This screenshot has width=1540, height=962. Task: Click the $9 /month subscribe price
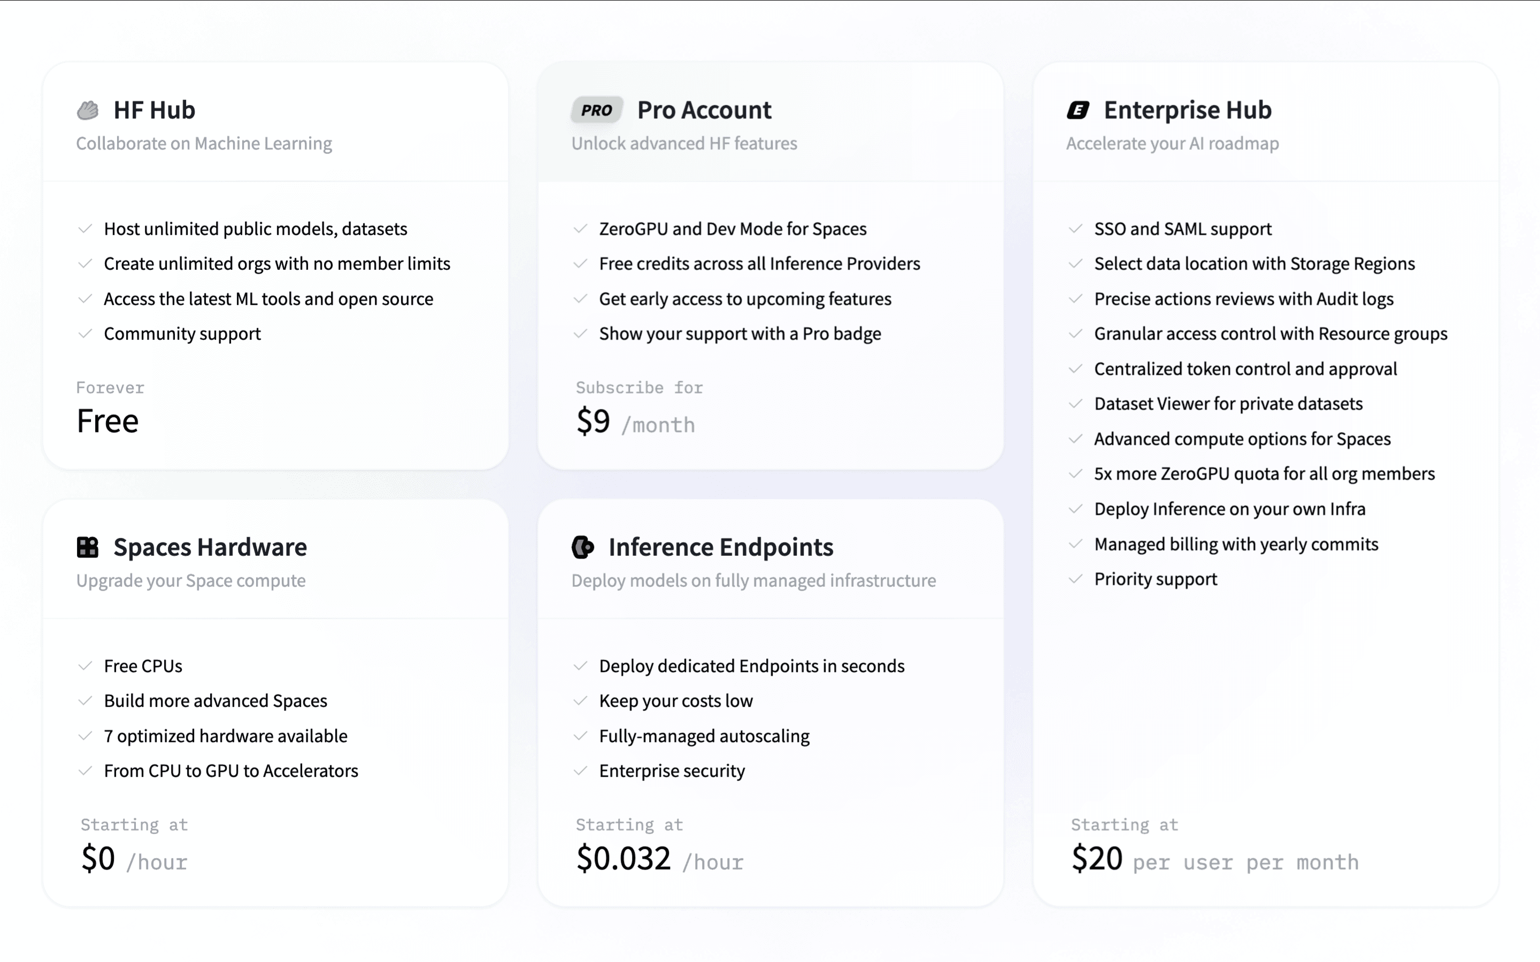click(635, 422)
